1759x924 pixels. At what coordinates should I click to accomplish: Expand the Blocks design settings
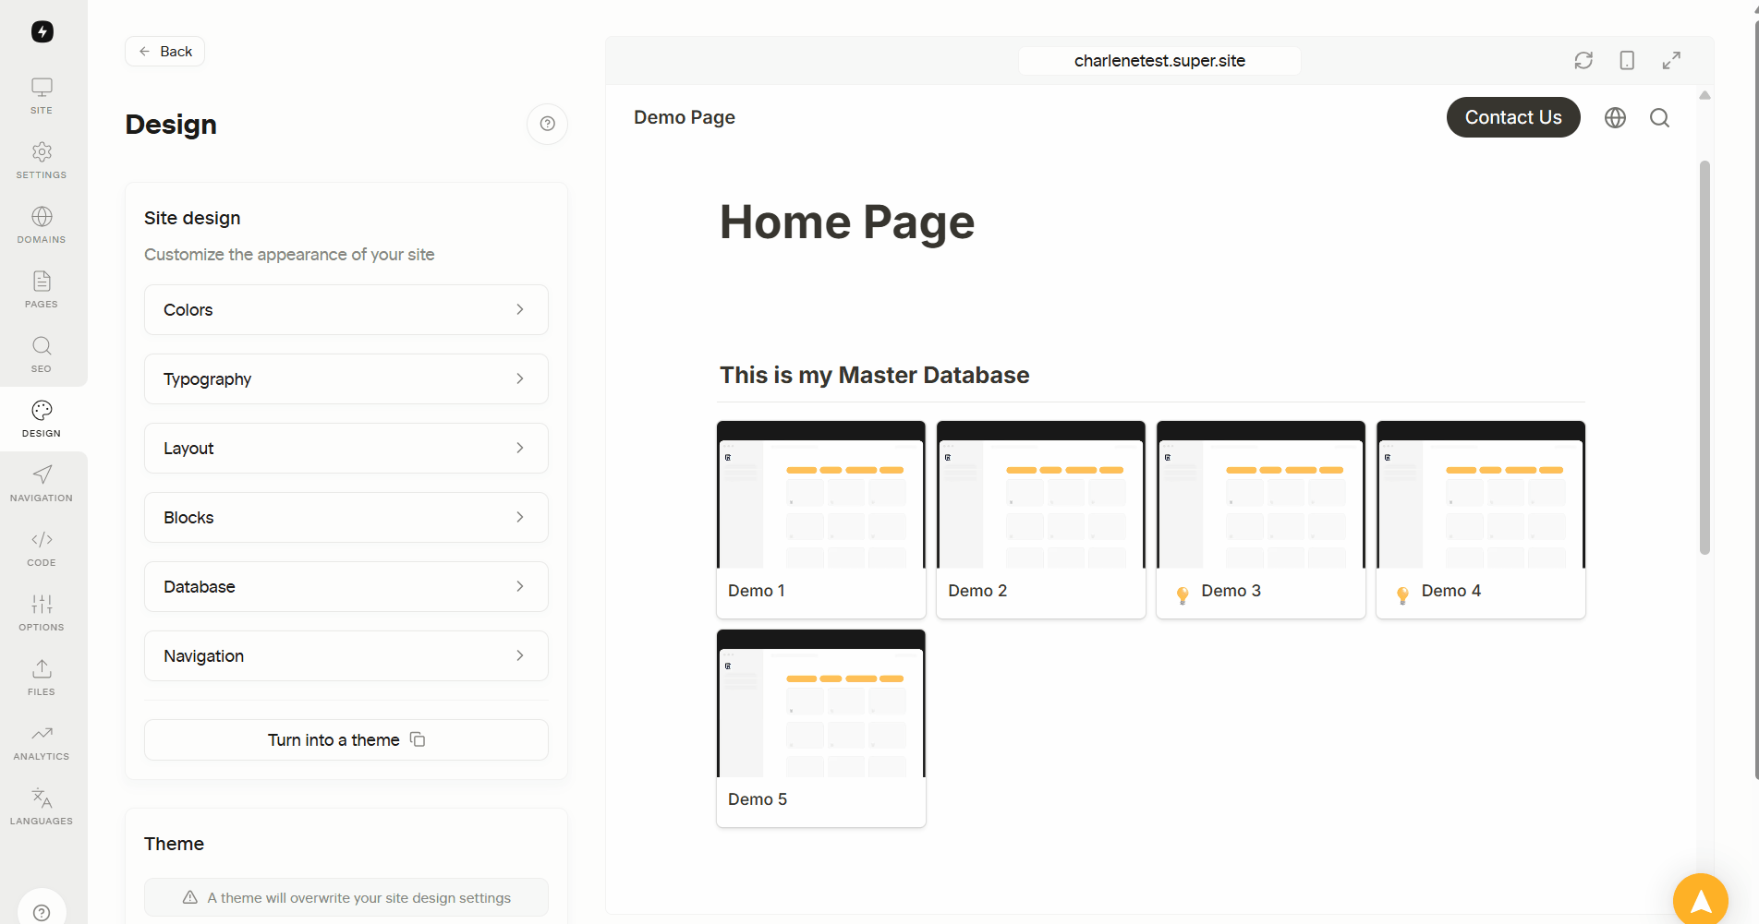point(346,517)
